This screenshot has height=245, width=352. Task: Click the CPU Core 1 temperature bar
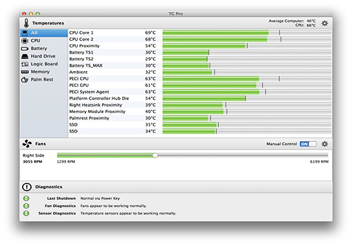click(x=247, y=33)
